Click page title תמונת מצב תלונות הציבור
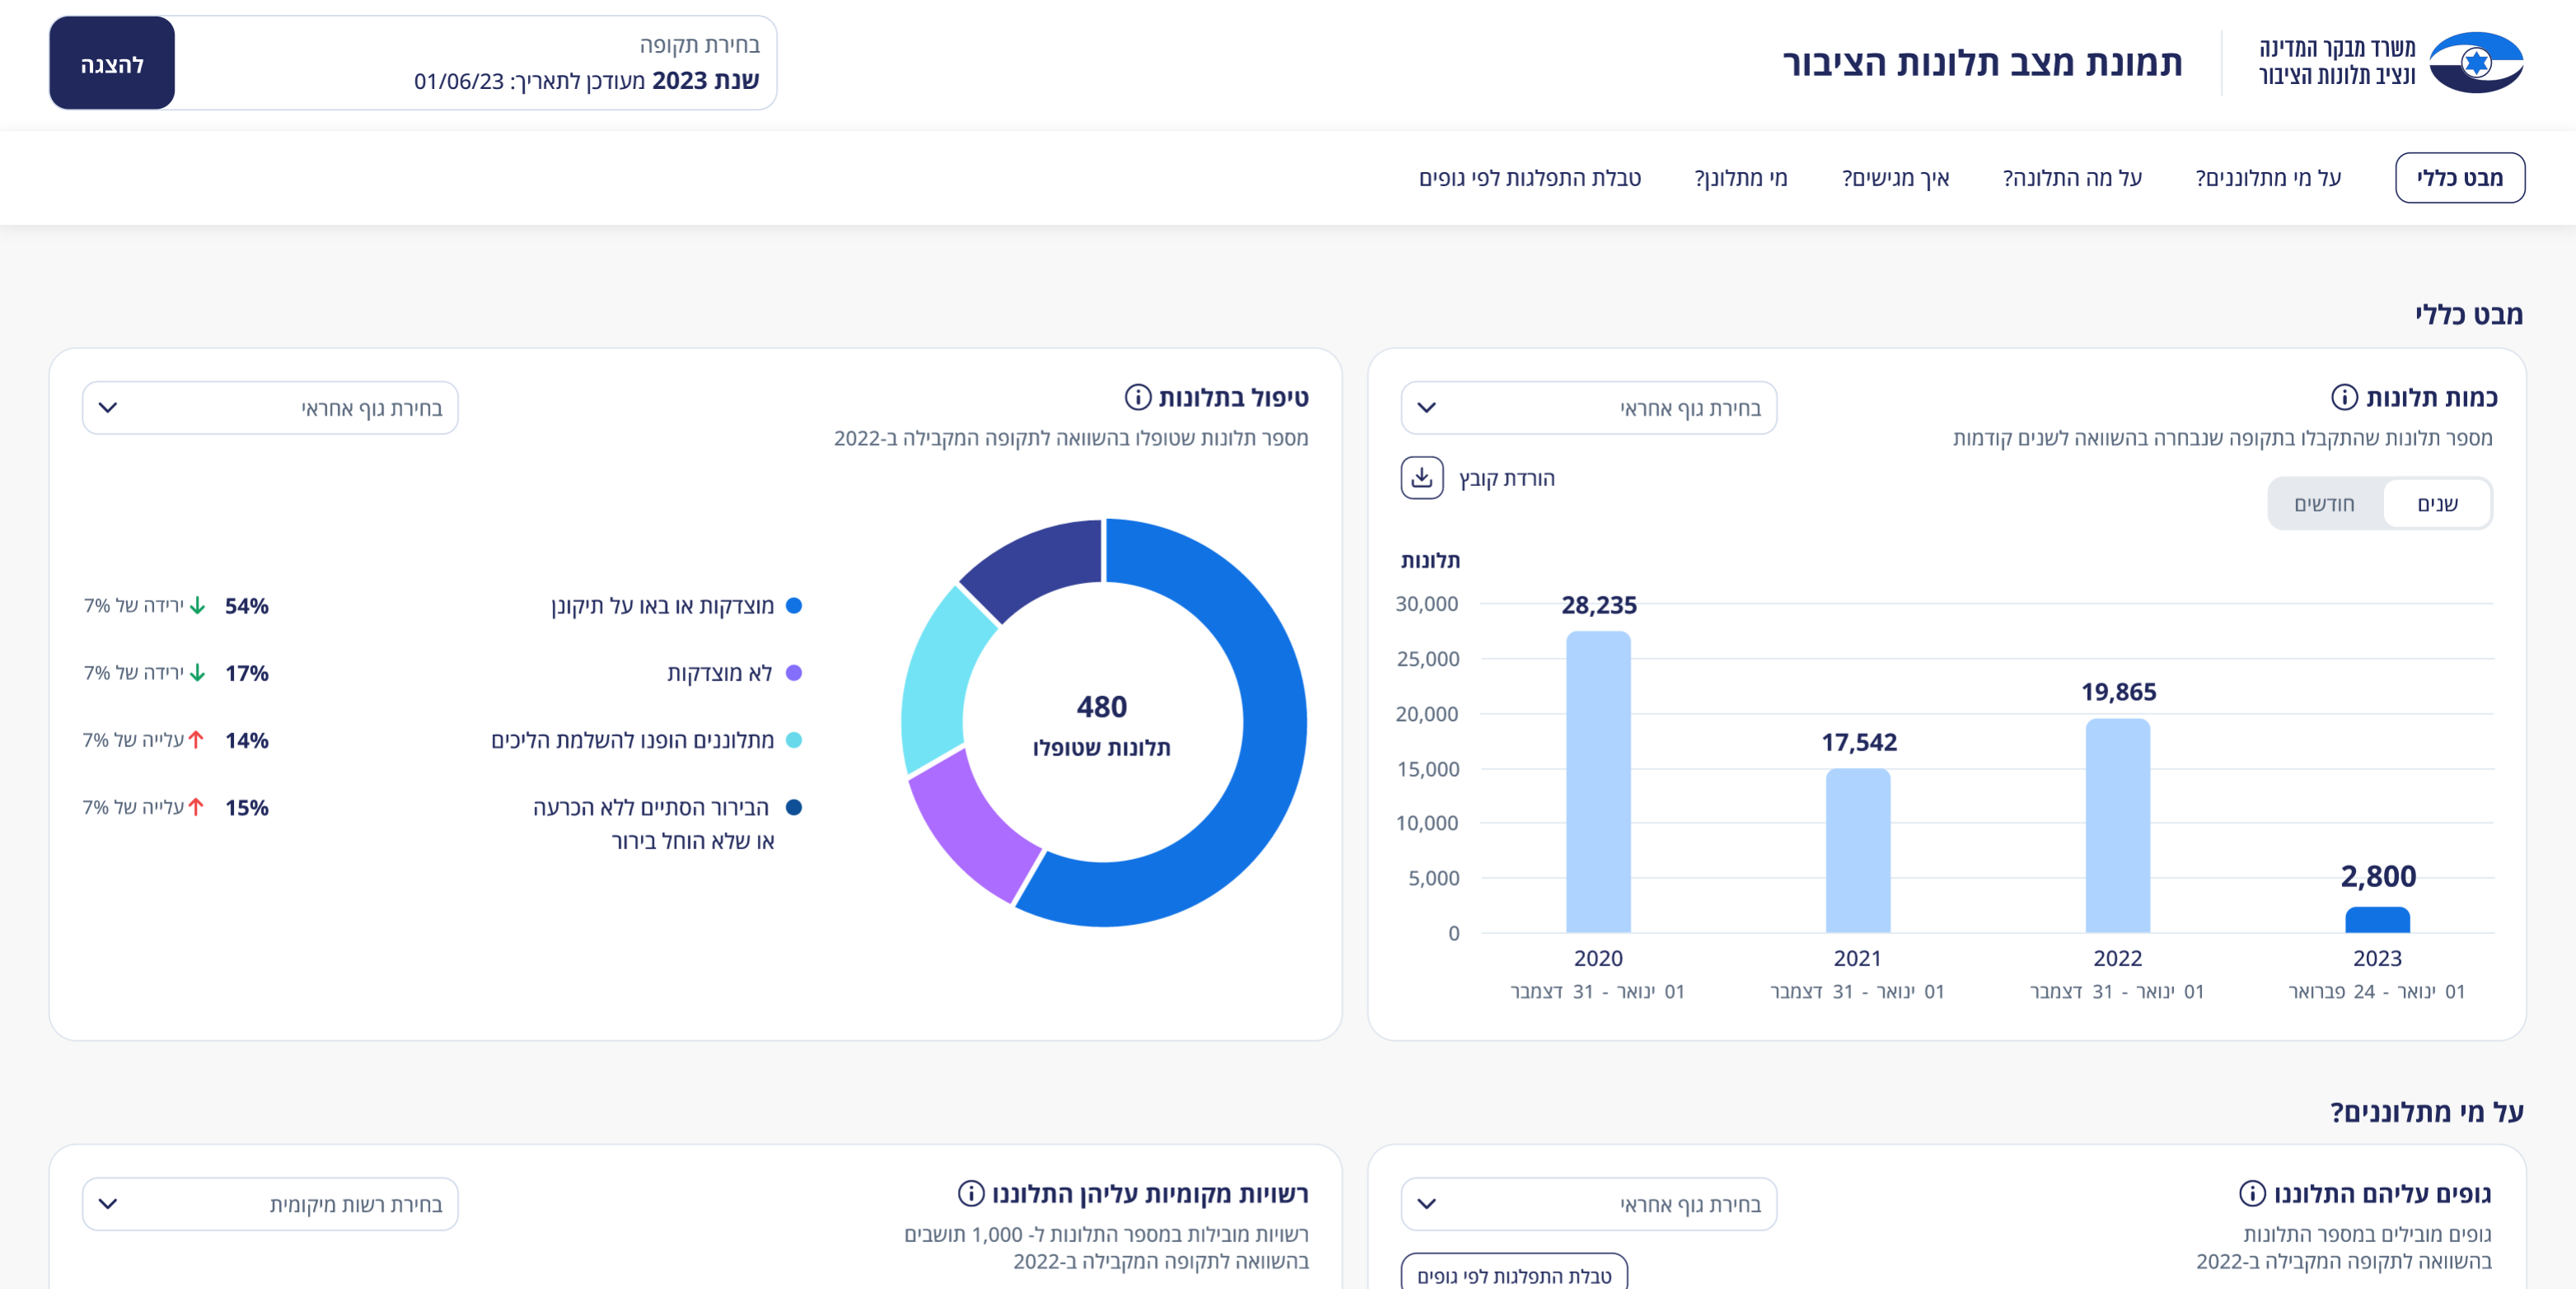The height and width of the screenshot is (1289, 2576). click(1981, 63)
